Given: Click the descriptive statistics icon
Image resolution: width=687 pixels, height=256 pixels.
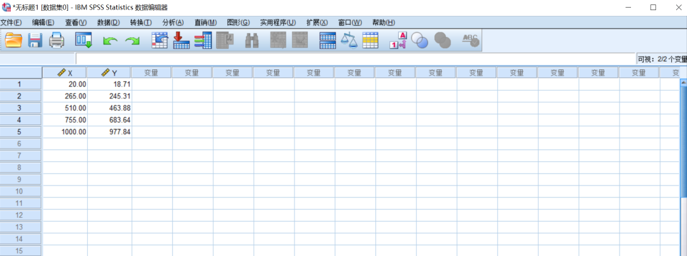Looking at the screenshot, I should (225, 40).
